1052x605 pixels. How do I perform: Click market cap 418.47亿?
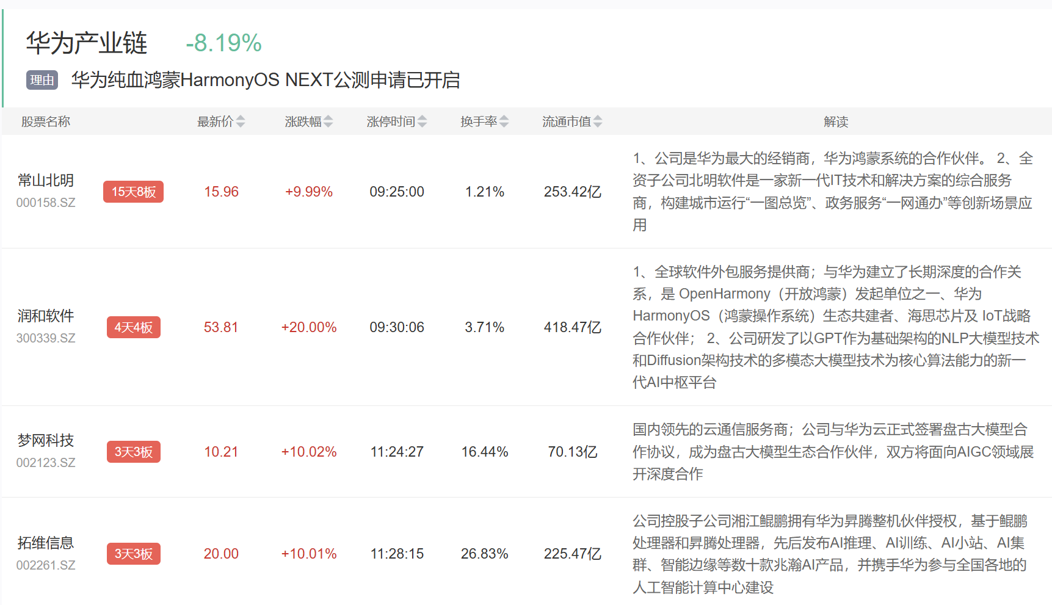tap(573, 327)
